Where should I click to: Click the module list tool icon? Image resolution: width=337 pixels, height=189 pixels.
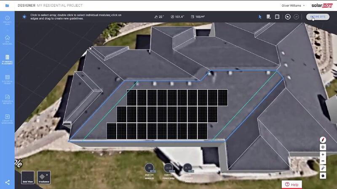(x=268, y=17)
